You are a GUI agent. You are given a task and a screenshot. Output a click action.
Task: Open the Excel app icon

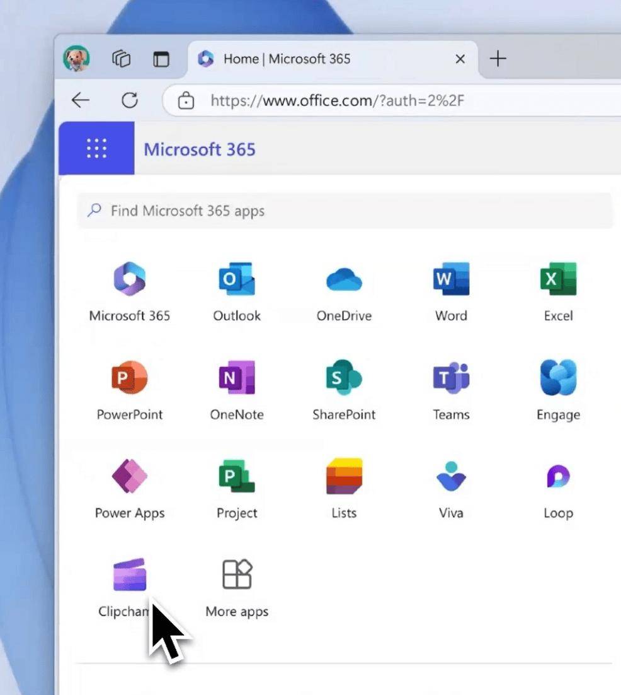click(x=558, y=291)
